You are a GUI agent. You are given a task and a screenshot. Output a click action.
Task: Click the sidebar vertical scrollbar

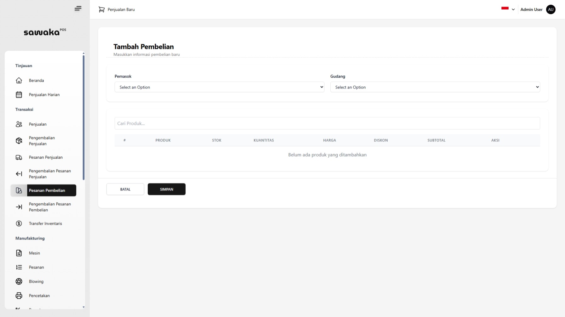[83, 117]
